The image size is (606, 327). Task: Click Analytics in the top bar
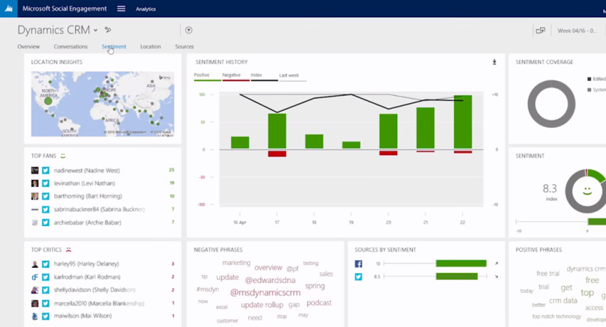[146, 9]
